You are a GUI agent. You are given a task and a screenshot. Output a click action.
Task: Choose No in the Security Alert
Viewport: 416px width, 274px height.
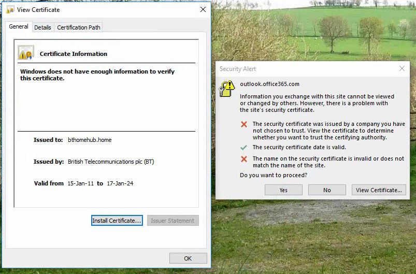coord(327,190)
